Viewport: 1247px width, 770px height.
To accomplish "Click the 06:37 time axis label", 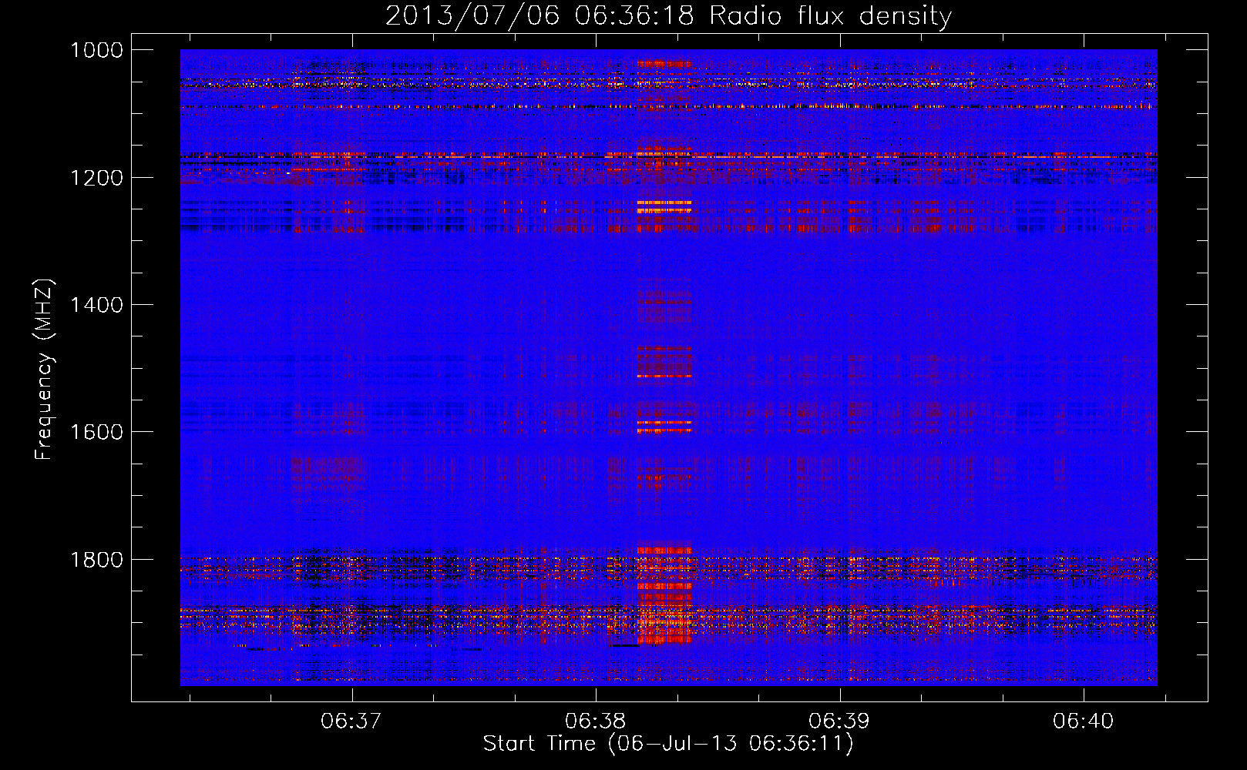I will tap(351, 721).
